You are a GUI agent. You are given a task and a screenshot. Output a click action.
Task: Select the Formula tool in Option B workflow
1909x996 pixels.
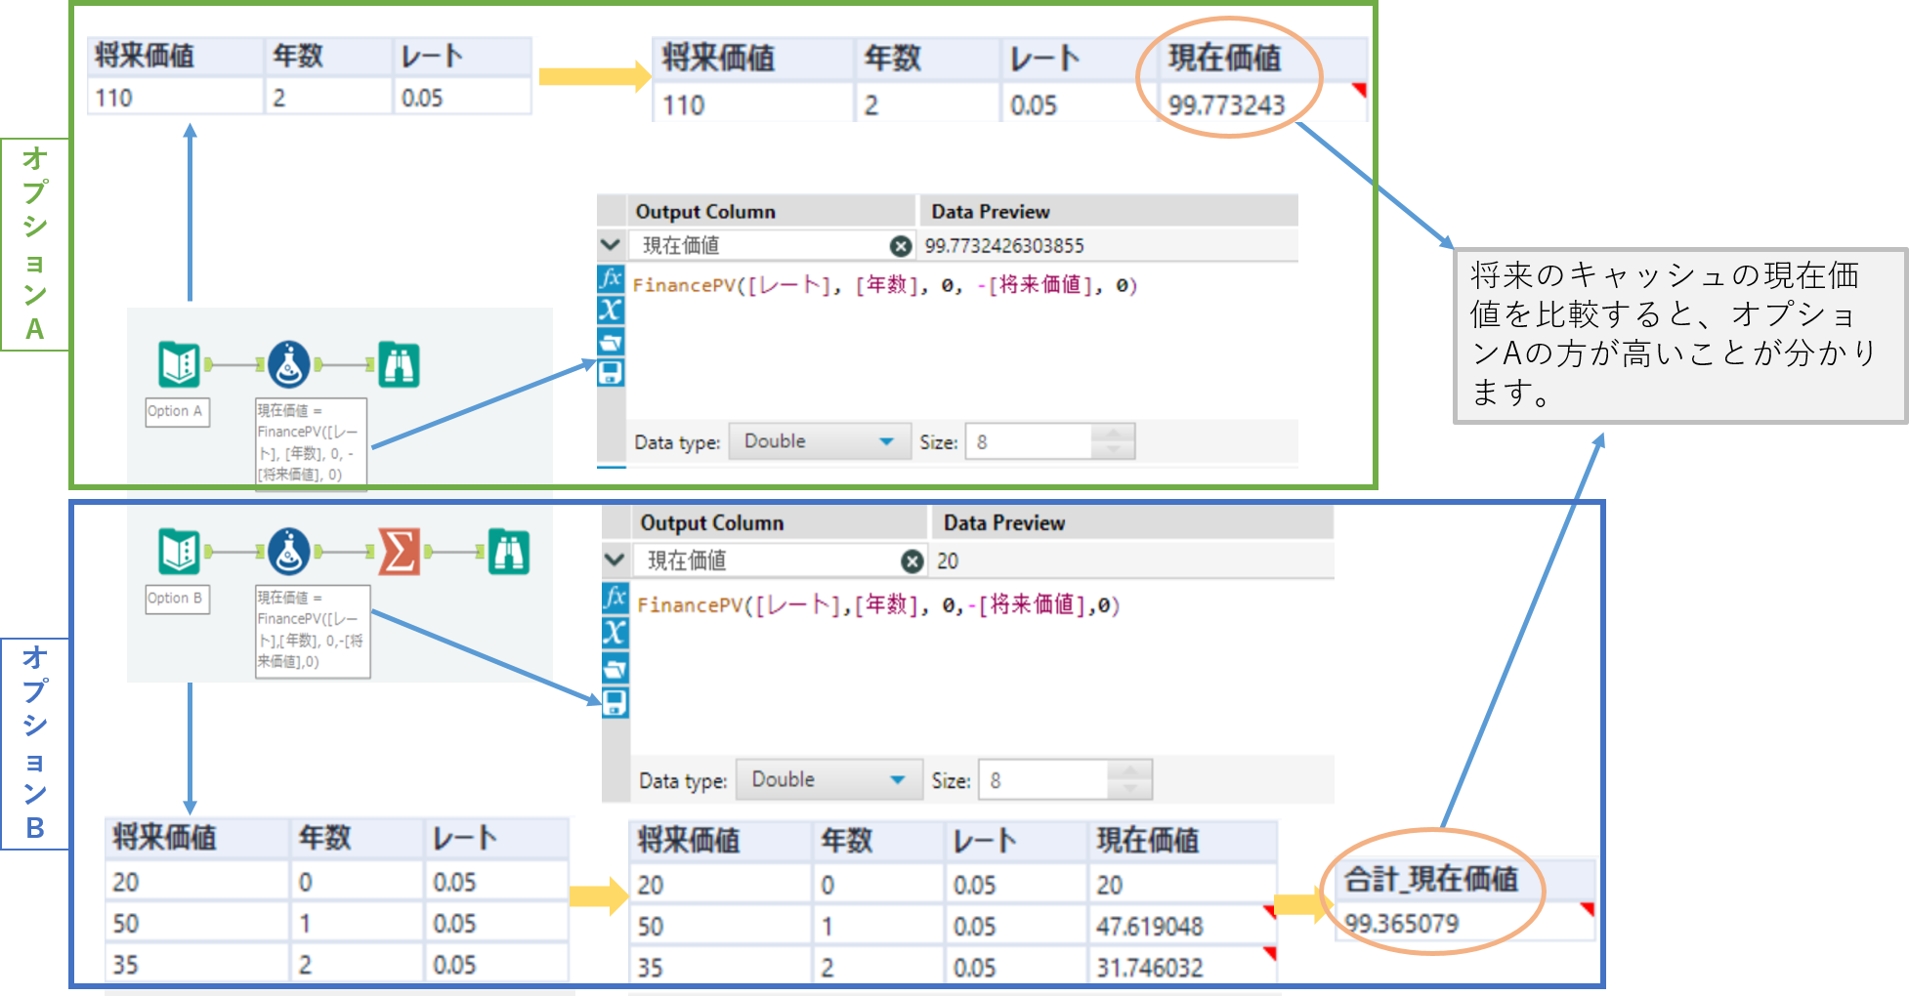coord(289,552)
